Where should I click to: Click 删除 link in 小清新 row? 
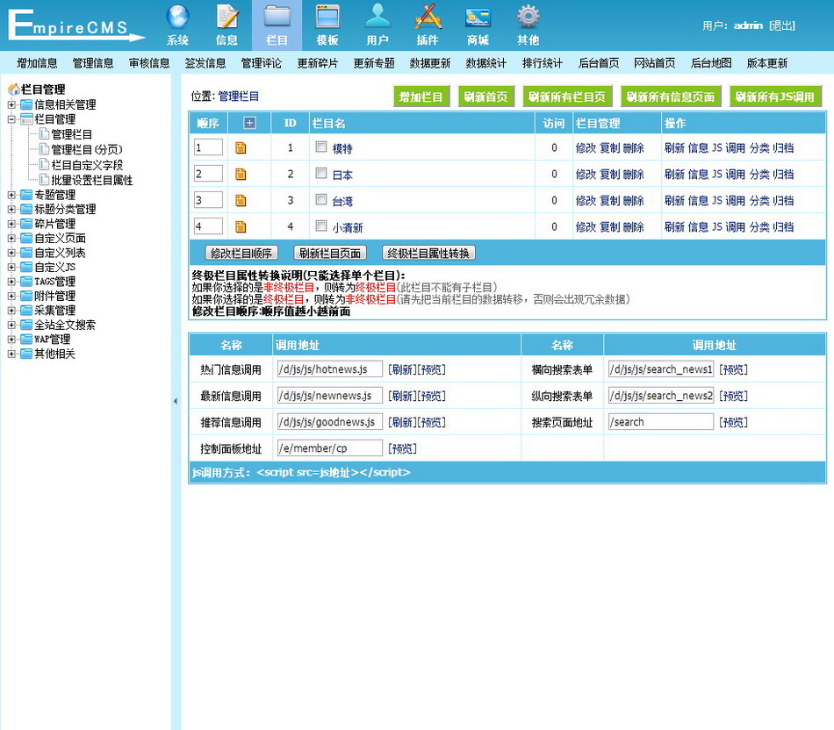tap(634, 227)
